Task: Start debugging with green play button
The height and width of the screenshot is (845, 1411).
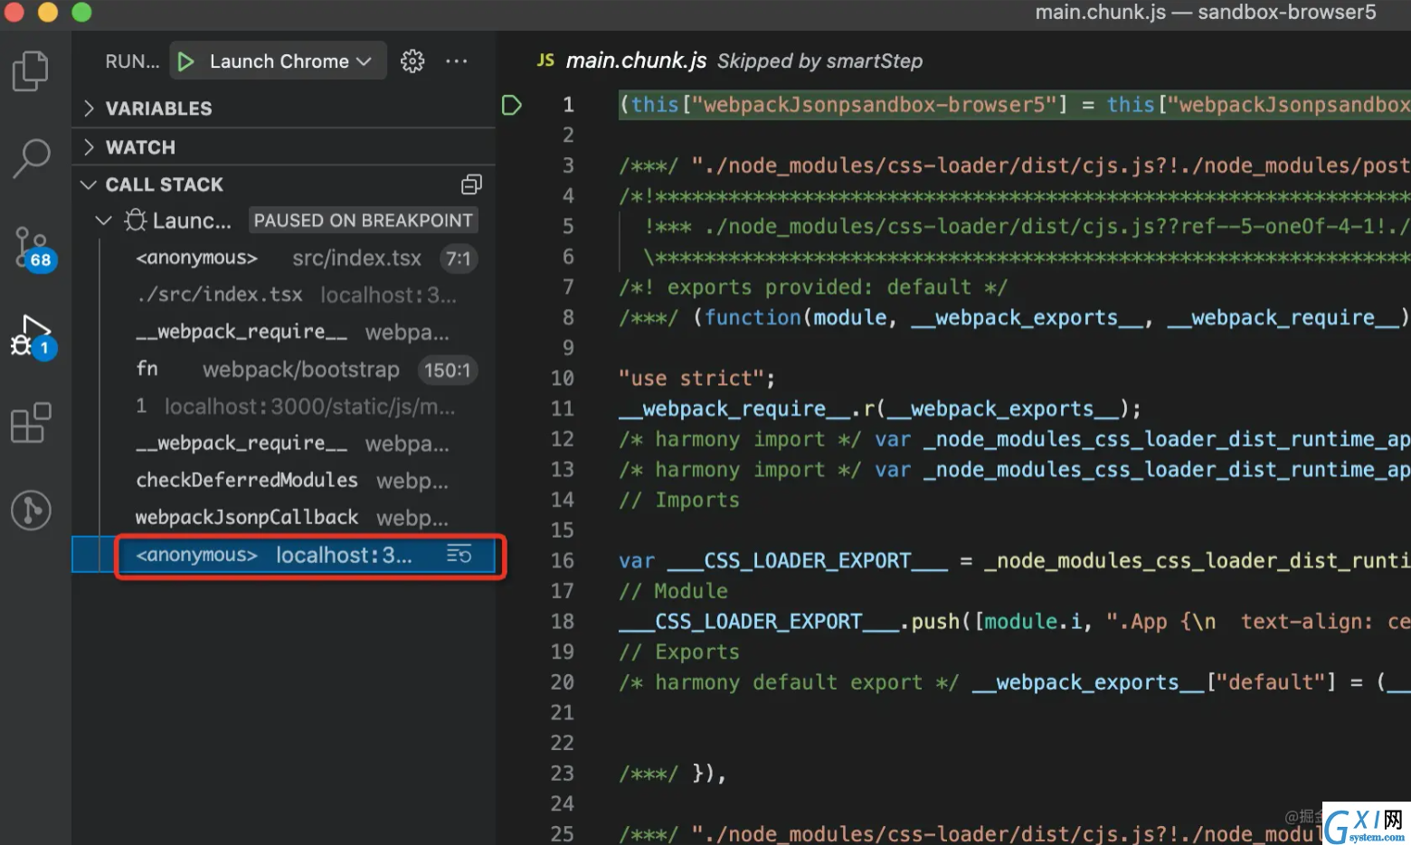Action: coord(185,61)
